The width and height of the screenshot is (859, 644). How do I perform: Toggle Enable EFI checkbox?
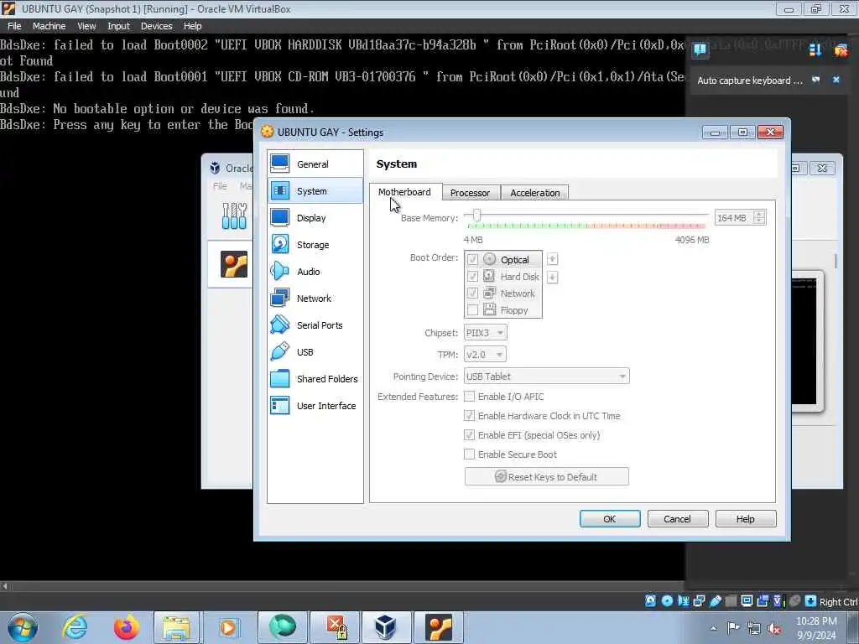pyautogui.click(x=469, y=435)
